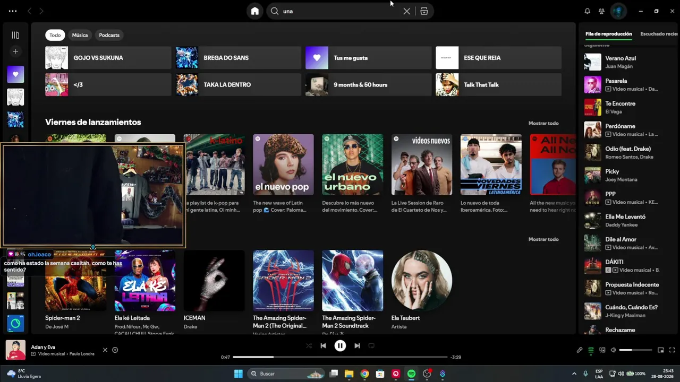The image size is (680, 382).
Task: Toggle shuffle playback
Action: 309,345
